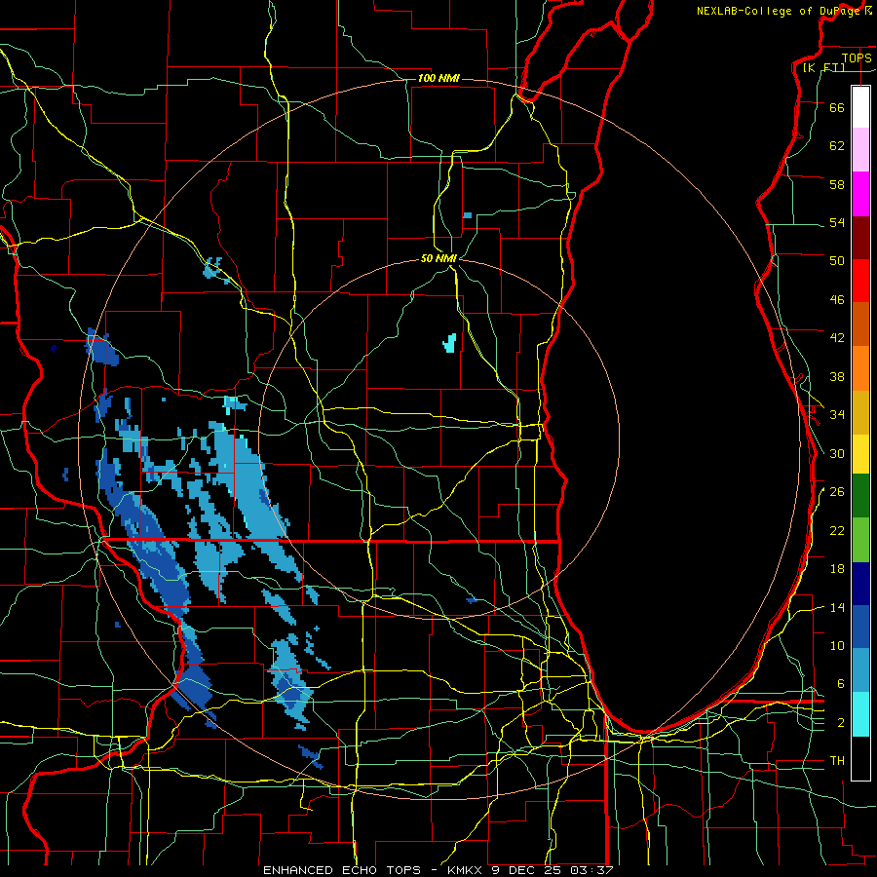The width and height of the screenshot is (877, 877).
Task: Click the 'KMKX' station identifier in the caption
Action: pyautogui.click(x=467, y=870)
